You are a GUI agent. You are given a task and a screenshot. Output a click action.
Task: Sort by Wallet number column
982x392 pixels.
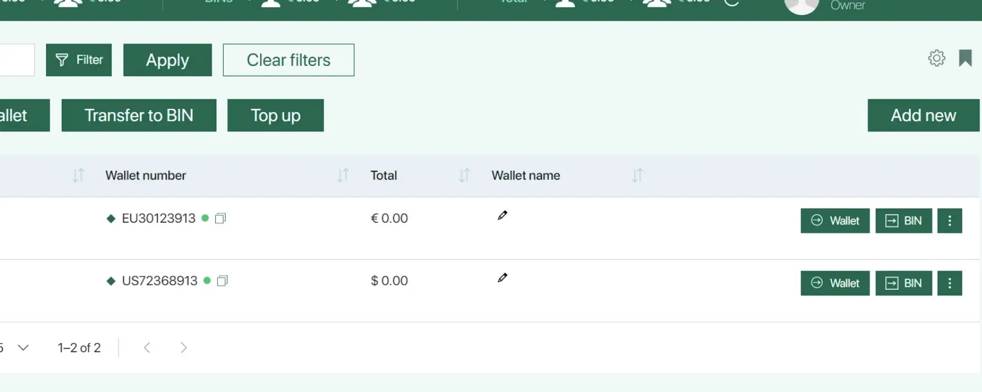pyautogui.click(x=343, y=175)
